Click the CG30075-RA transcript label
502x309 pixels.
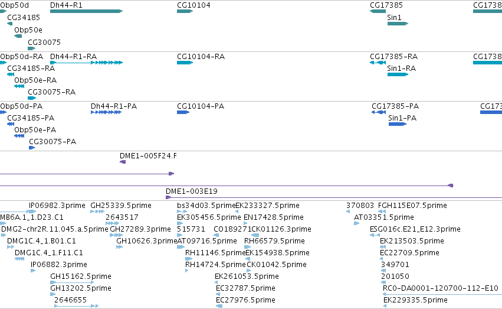(x=52, y=92)
